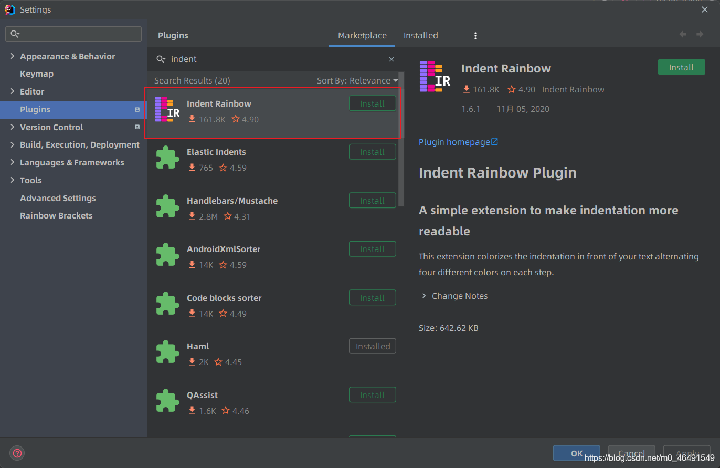
Task: Install the Elastic Indents plugin
Action: (373, 152)
